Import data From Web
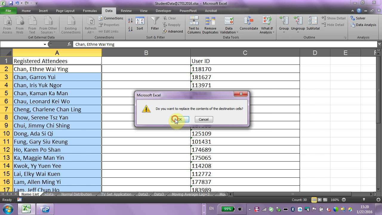Viewport: 382px width, 215px height. pyautogui.click(x=20, y=25)
